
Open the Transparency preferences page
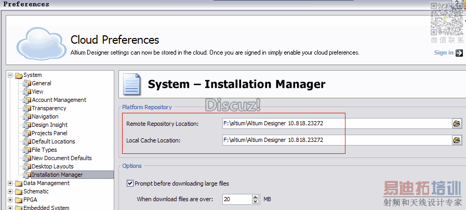49,108
